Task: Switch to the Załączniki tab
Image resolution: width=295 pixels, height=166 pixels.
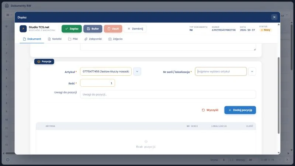Action: pos(93,39)
